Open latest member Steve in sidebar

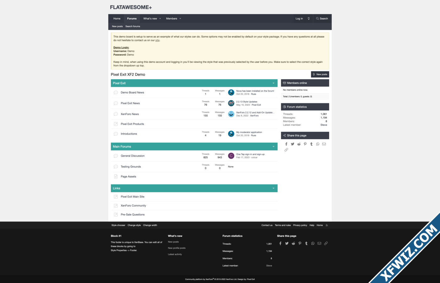324,125
